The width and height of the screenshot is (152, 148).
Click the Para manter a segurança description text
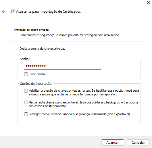coord(70,35)
